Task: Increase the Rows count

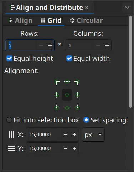Action: (50, 45)
